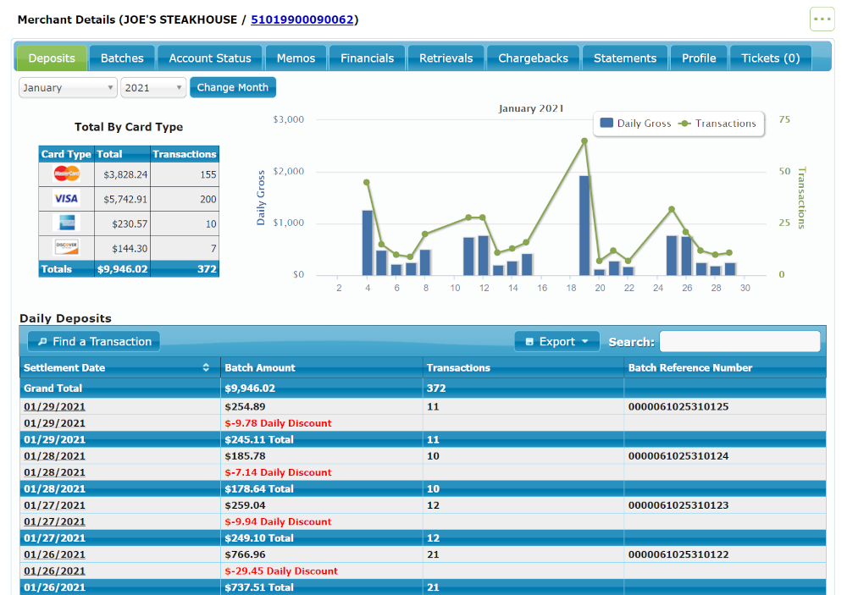The image size is (847, 595).
Task: Open the first 01/29/2021 settlement date link
Action: [54, 406]
